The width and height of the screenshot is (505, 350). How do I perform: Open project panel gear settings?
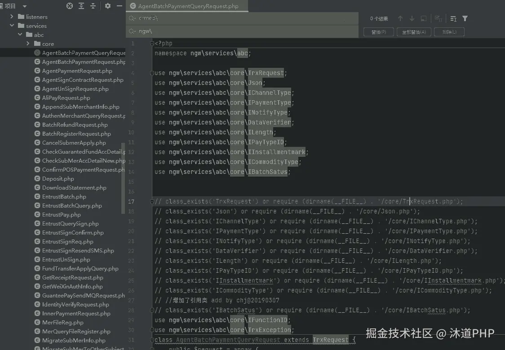(108, 6)
